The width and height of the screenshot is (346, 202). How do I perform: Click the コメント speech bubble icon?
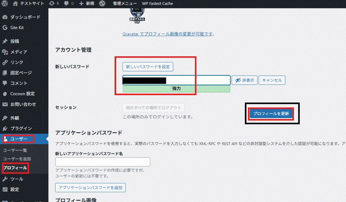pos(5,83)
